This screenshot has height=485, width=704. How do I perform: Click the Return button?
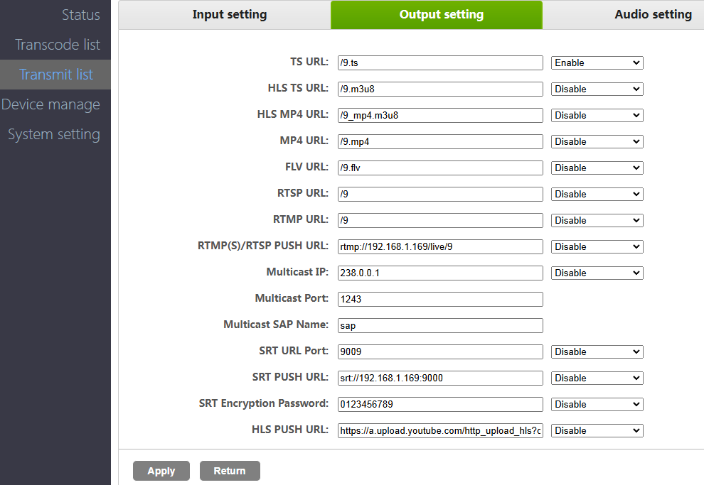click(230, 471)
